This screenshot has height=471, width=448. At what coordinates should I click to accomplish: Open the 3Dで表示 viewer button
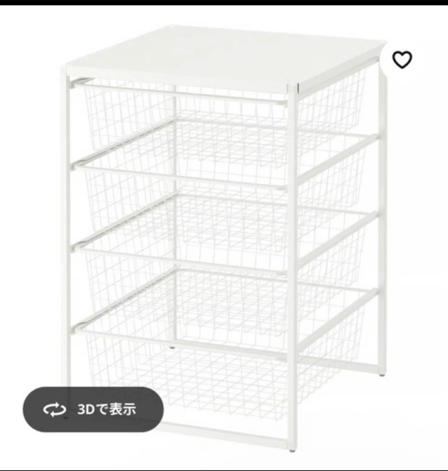(93, 409)
